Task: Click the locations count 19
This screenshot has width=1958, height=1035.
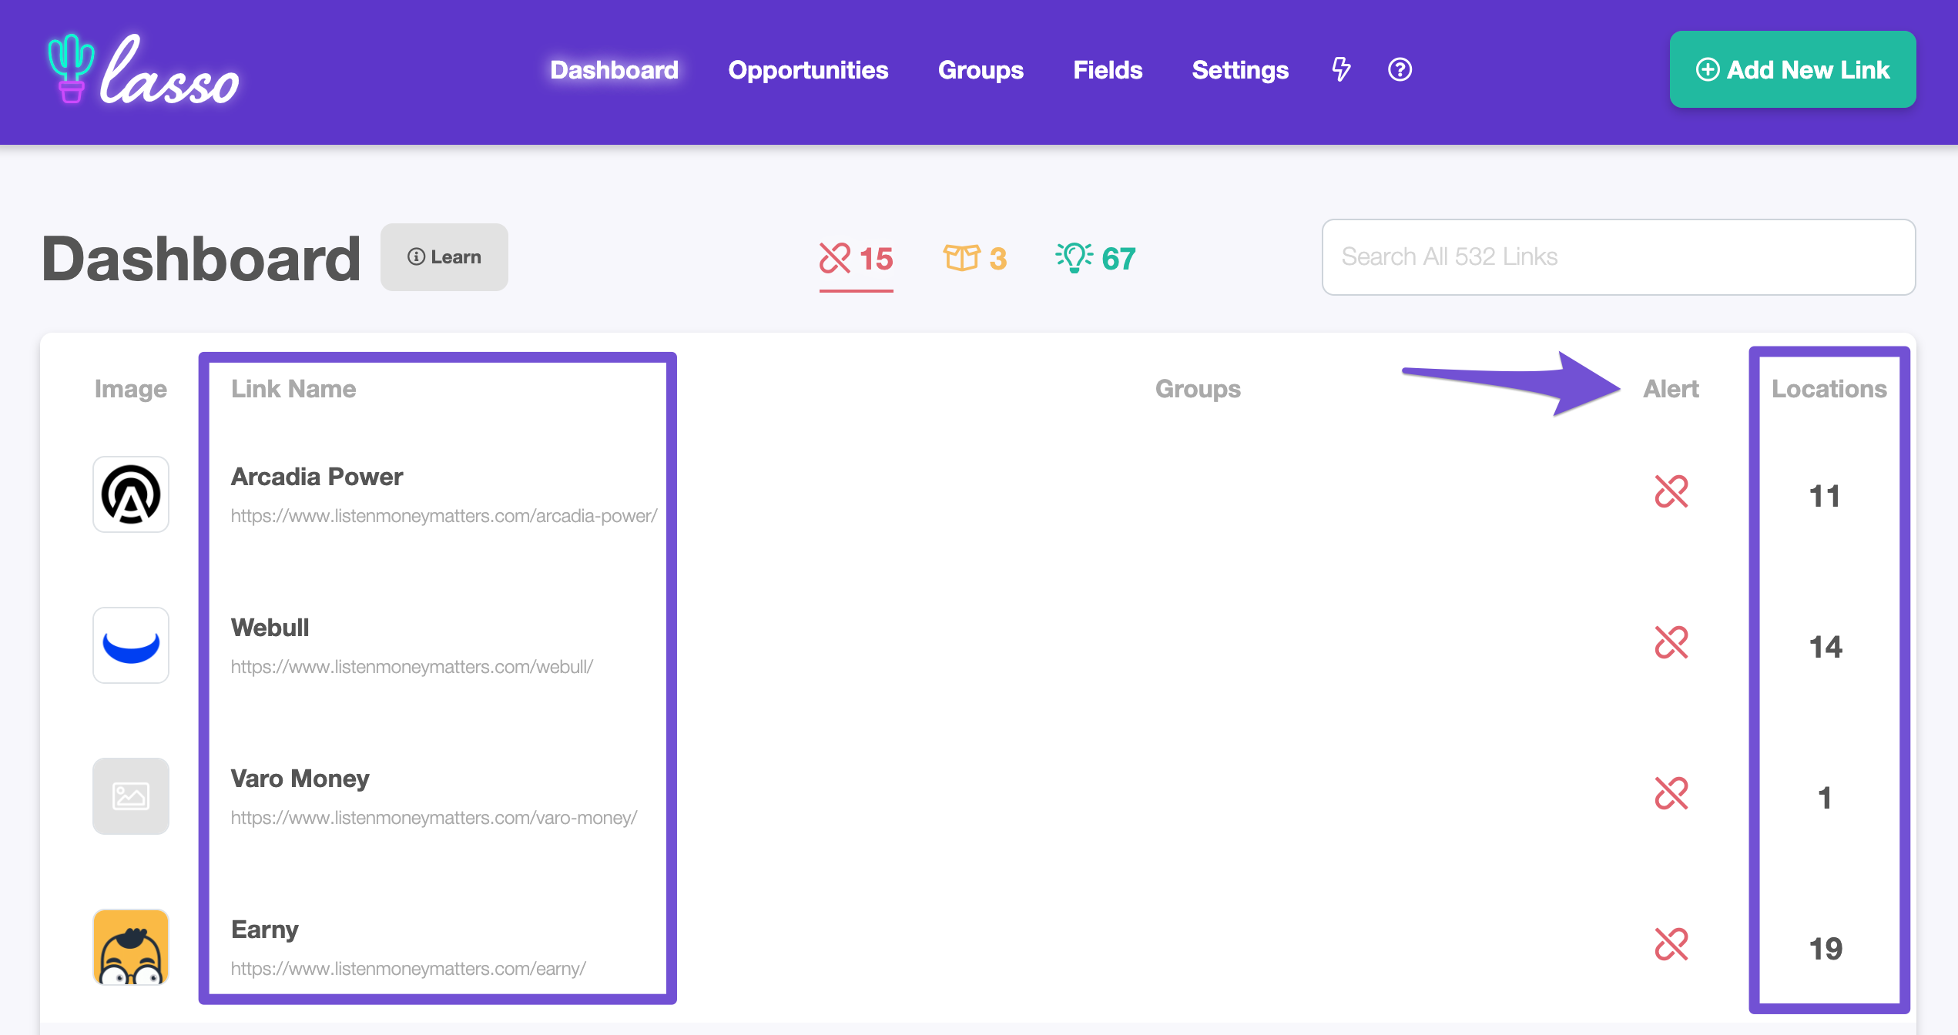Action: click(1826, 949)
